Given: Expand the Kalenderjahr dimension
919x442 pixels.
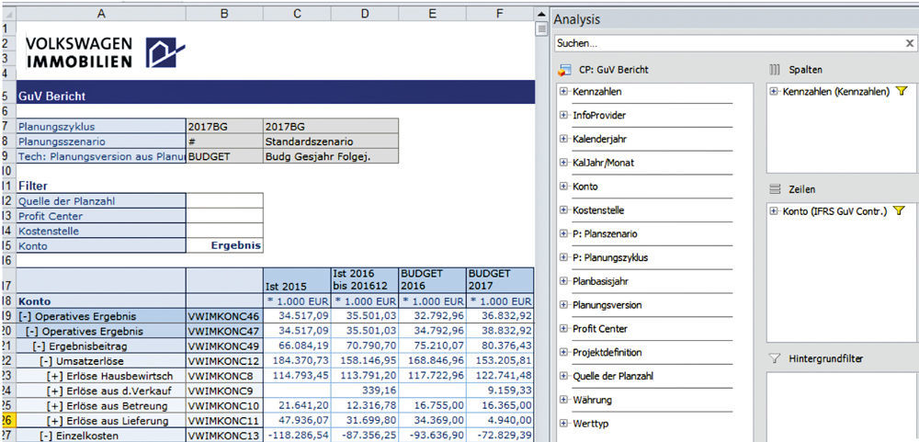Looking at the screenshot, I should 563,139.
